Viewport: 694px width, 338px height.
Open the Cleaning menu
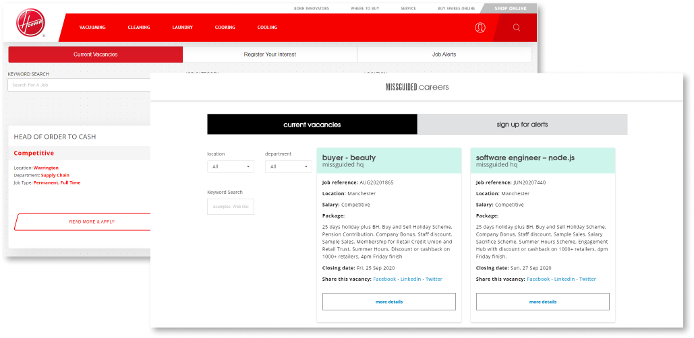[x=139, y=28]
